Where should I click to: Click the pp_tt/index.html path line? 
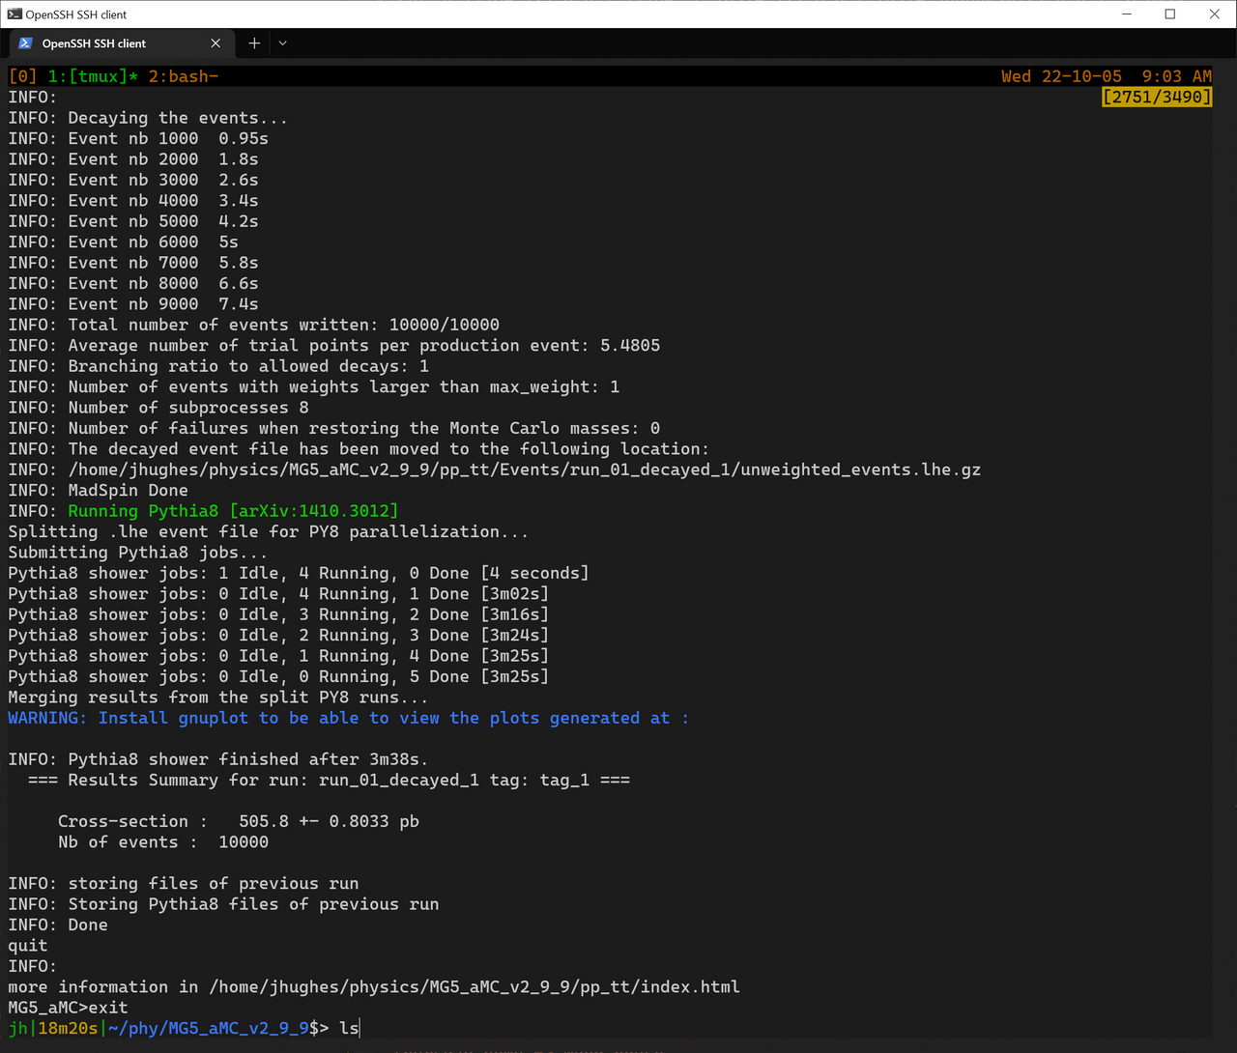click(x=374, y=988)
